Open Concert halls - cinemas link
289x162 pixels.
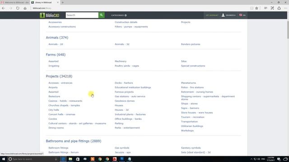62,114
